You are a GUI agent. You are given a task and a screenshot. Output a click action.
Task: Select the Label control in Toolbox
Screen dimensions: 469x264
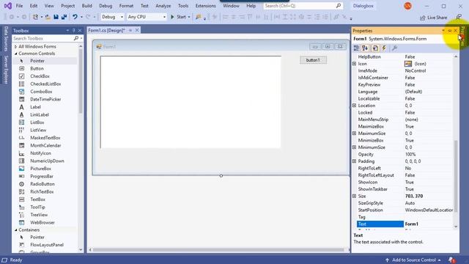click(35, 107)
